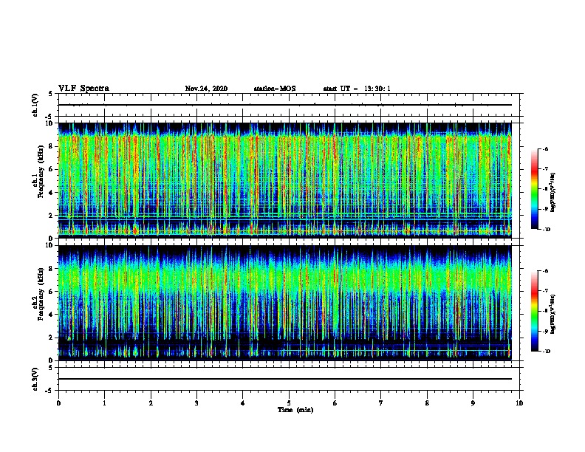
Task: Click the ch.2 colorbar "-6" label
Action: pyautogui.click(x=545, y=271)
